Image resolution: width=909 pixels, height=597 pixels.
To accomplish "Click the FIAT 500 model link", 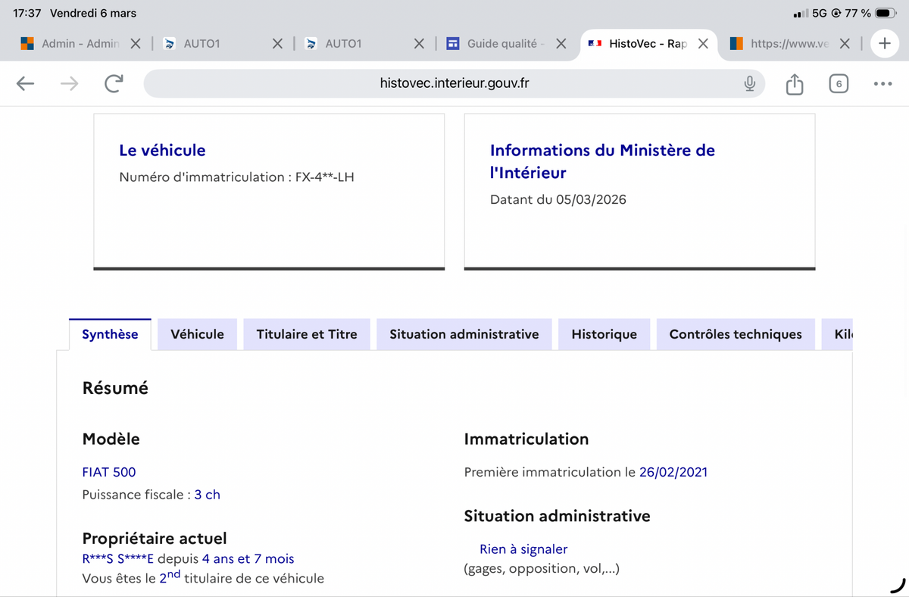I will [x=109, y=472].
